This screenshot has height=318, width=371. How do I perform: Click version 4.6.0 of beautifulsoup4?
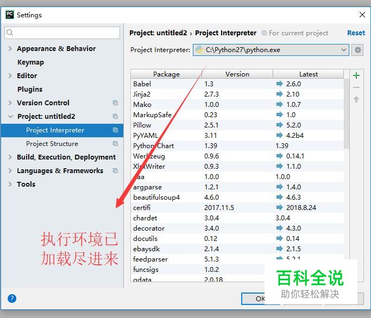click(211, 197)
